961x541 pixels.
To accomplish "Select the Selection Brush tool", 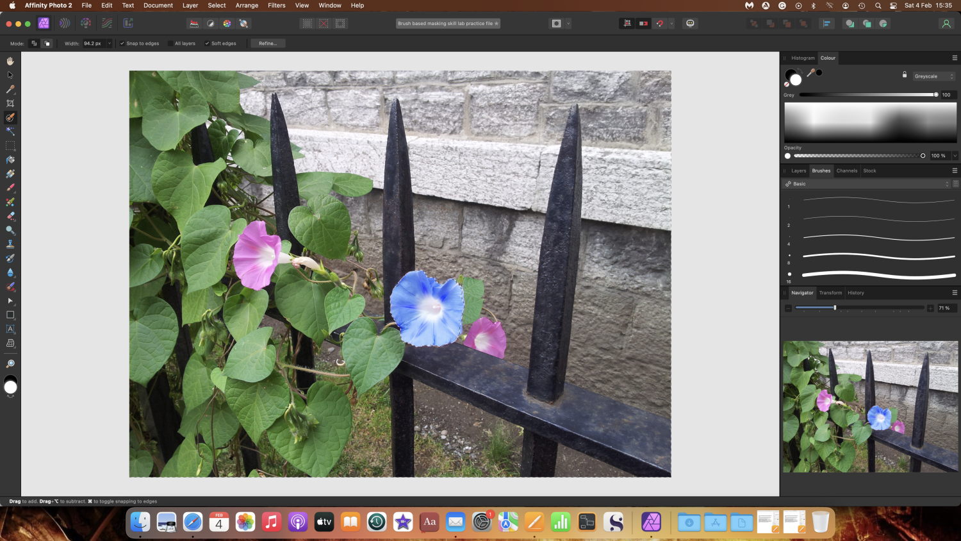I will point(10,117).
